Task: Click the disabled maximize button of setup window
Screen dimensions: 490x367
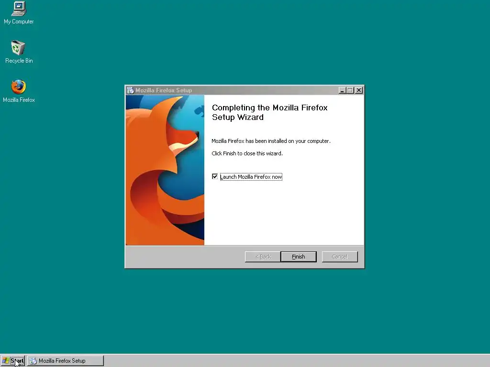Action: 350,90
